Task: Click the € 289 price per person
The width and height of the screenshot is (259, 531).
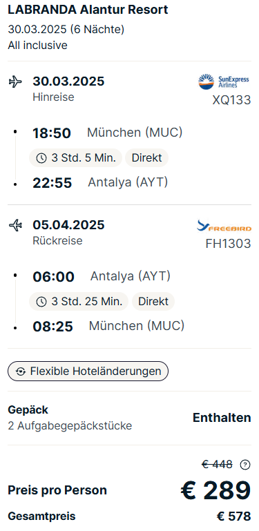Action: [216, 490]
